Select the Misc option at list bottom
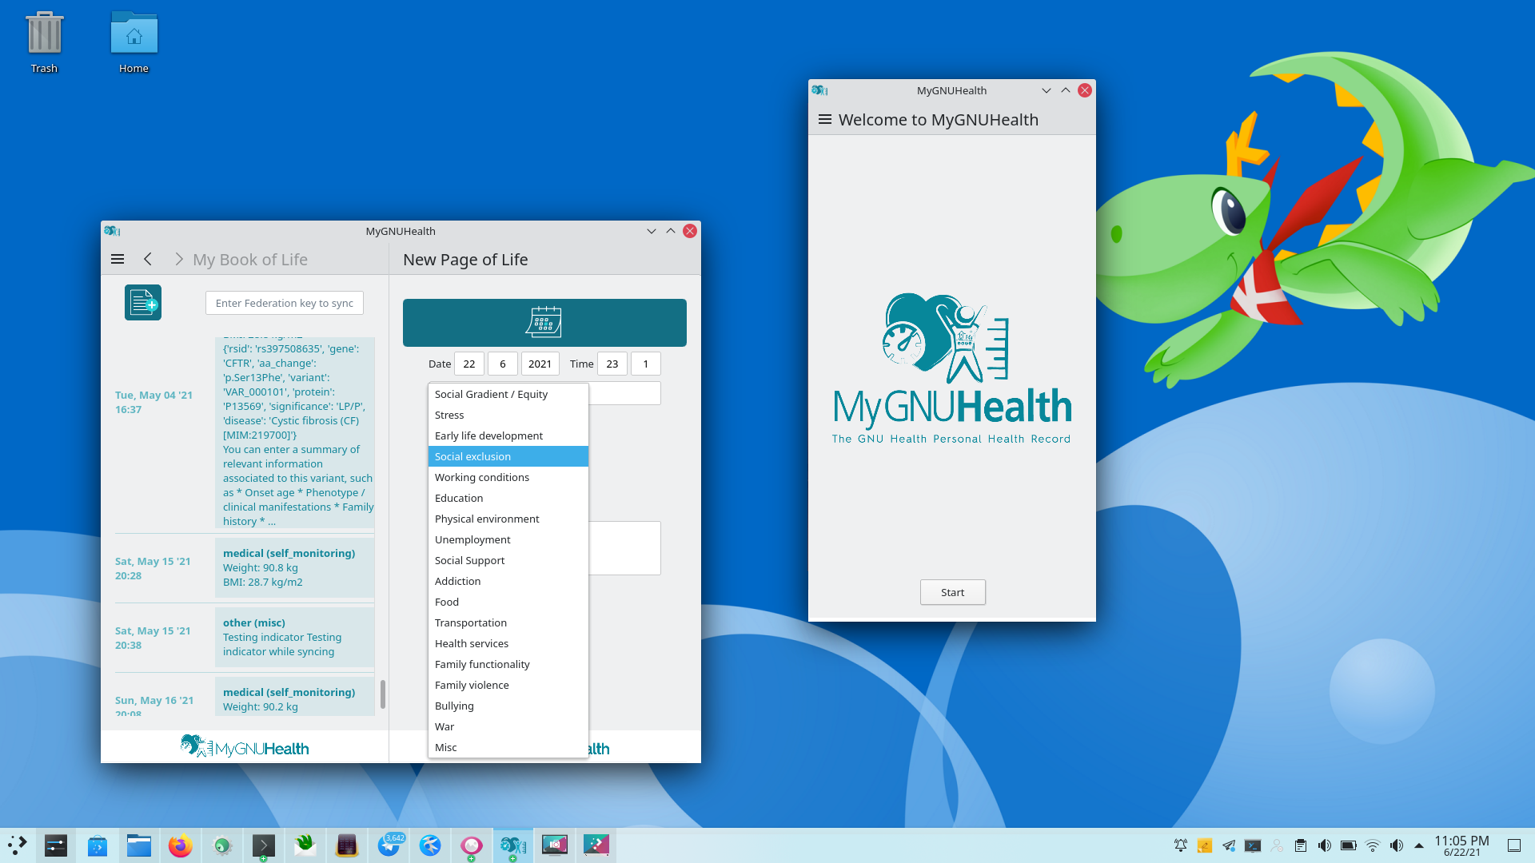 (508, 747)
